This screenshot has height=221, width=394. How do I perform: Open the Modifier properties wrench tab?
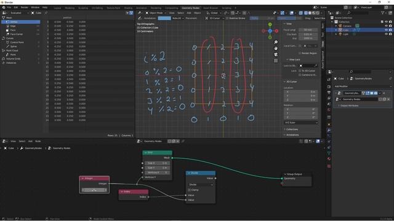point(329,130)
